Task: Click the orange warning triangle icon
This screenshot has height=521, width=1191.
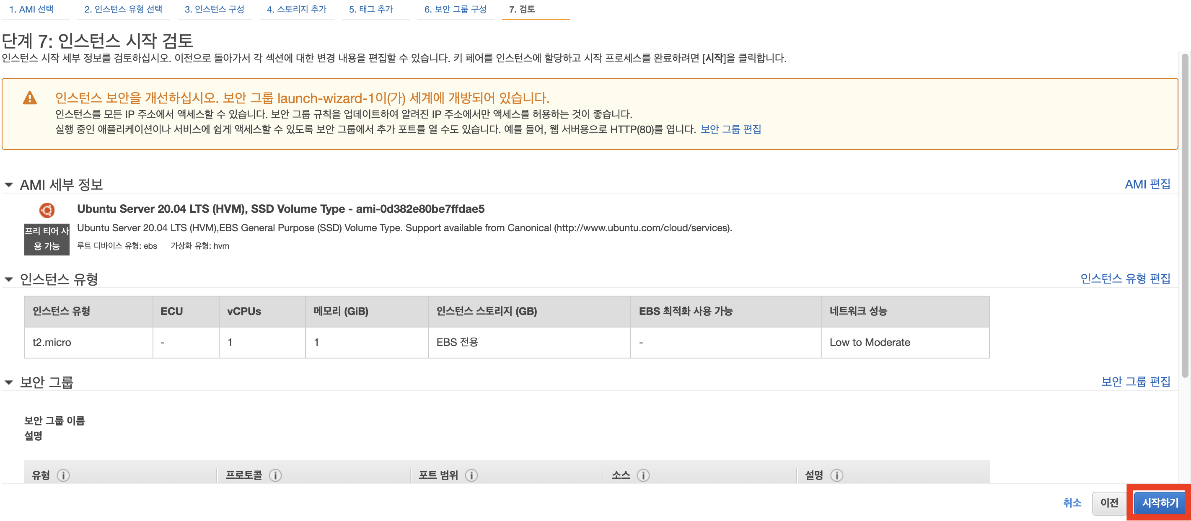Action: coord(30,98)
